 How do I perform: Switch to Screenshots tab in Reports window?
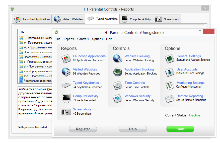(167, 19)
